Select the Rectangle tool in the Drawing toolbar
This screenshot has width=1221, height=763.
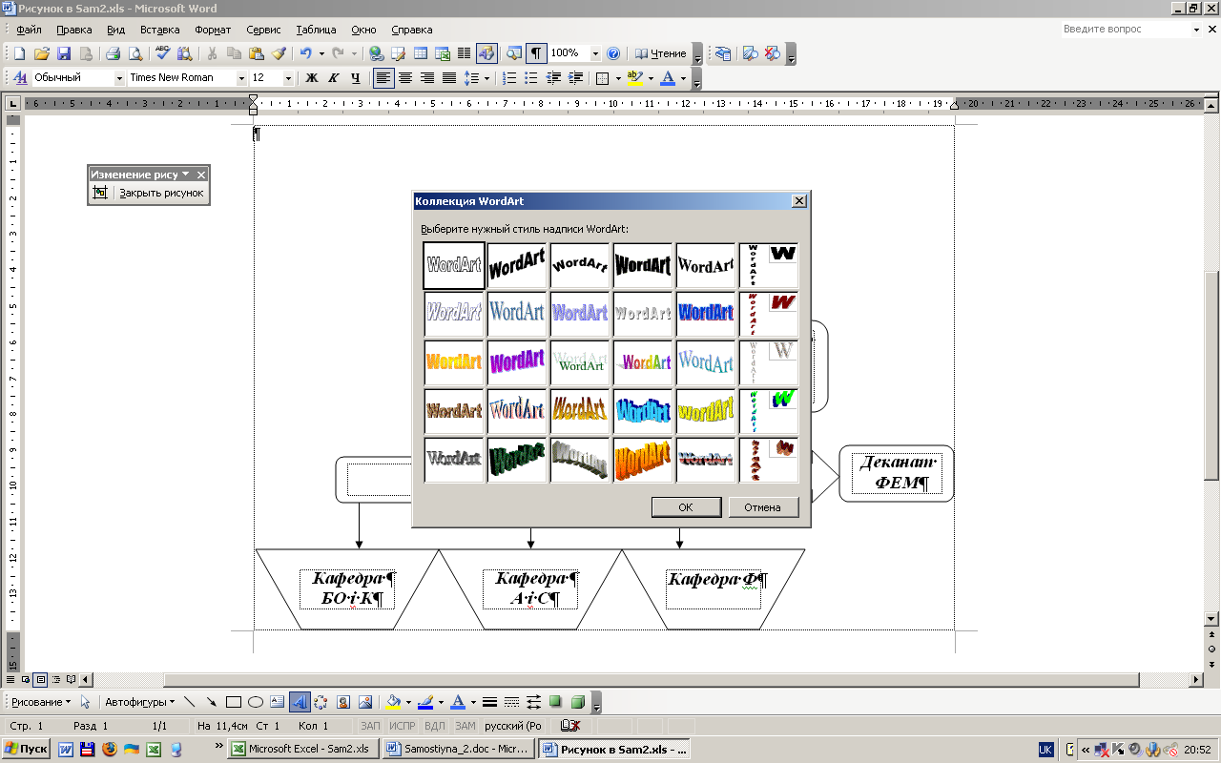(234, 702)
